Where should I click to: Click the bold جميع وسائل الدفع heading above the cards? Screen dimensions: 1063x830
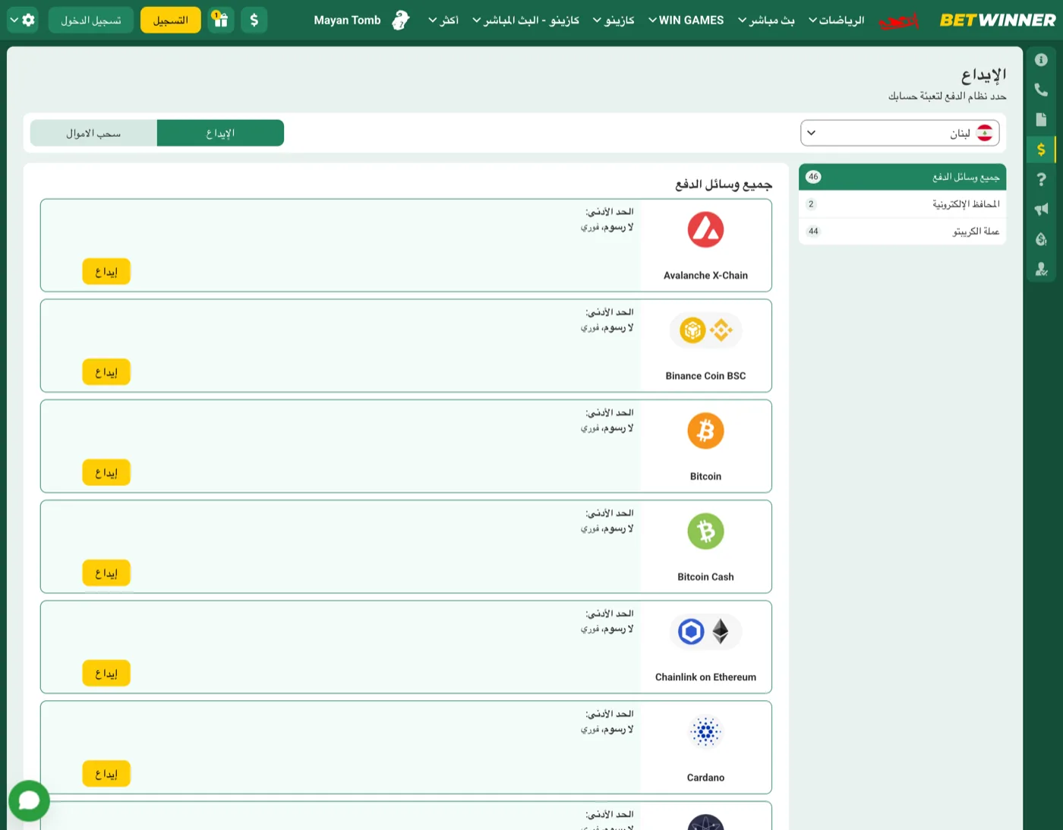[724, 185]
